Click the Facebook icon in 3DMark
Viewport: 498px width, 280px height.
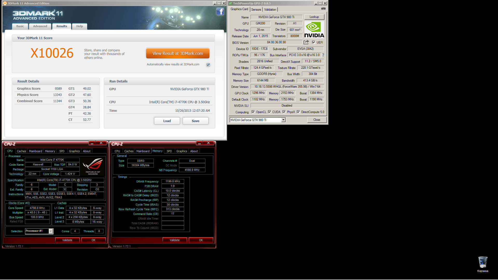coord(220,12)
